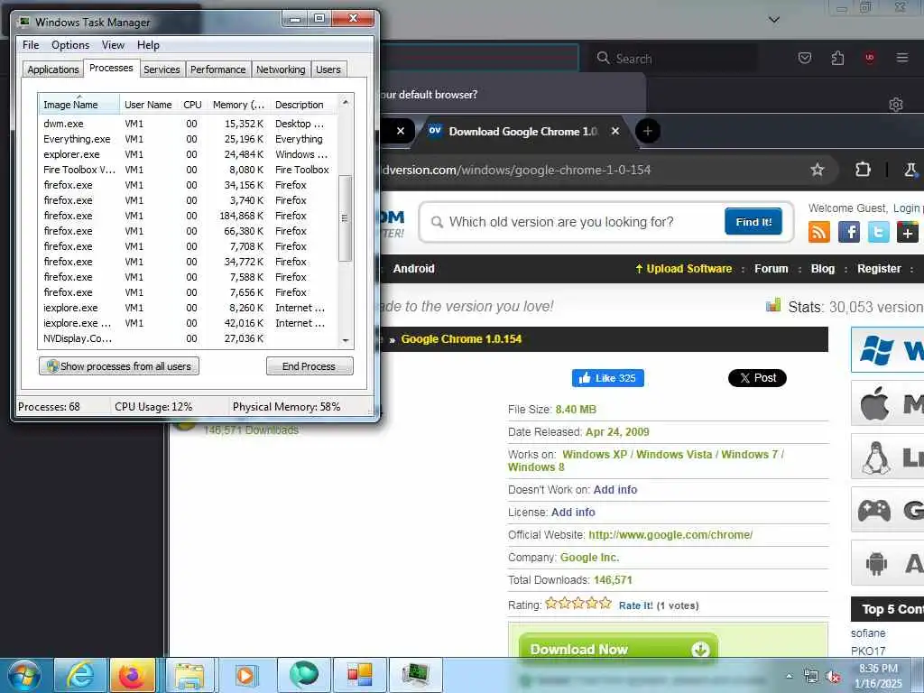Image resolution: width=924 pixels, height=693 pixels.
Task: Open the Windows Start orb
Action: pyautogui.click(x=23, y=675)
